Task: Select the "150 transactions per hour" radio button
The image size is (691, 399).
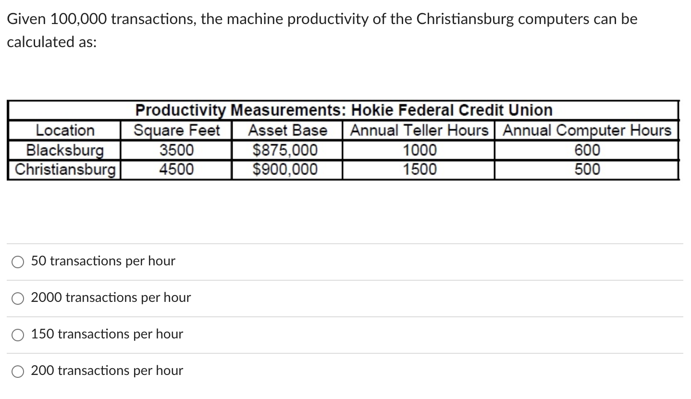Action: (x=18, y=335)
